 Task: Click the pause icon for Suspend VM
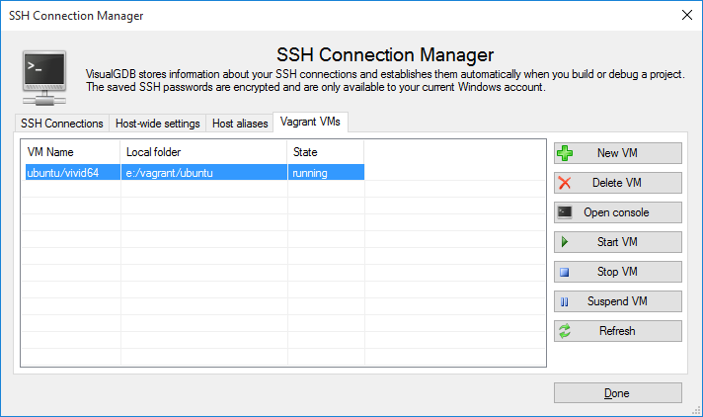pos(565,302)
